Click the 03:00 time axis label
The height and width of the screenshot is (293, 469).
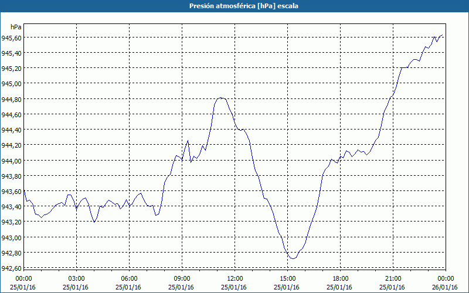pyautogui.click(x=76, y=279)
